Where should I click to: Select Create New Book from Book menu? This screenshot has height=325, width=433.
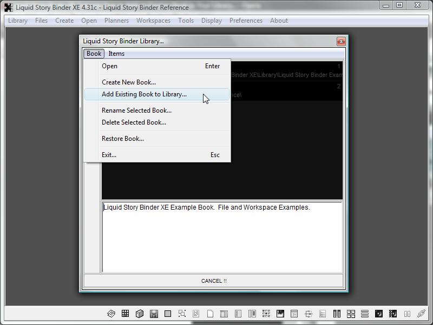coord(129,82)
